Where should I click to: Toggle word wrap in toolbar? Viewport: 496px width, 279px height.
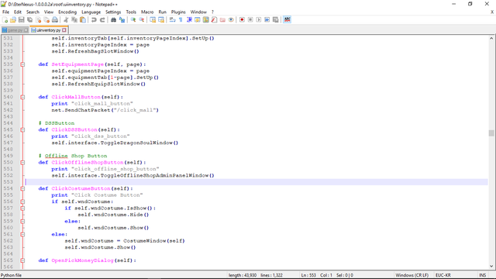(172, 19)
